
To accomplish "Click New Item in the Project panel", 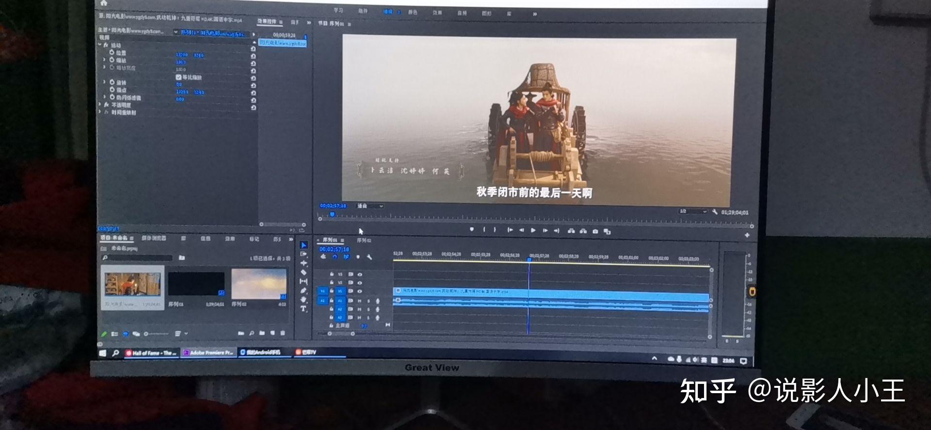I will (x=273, y=333).
